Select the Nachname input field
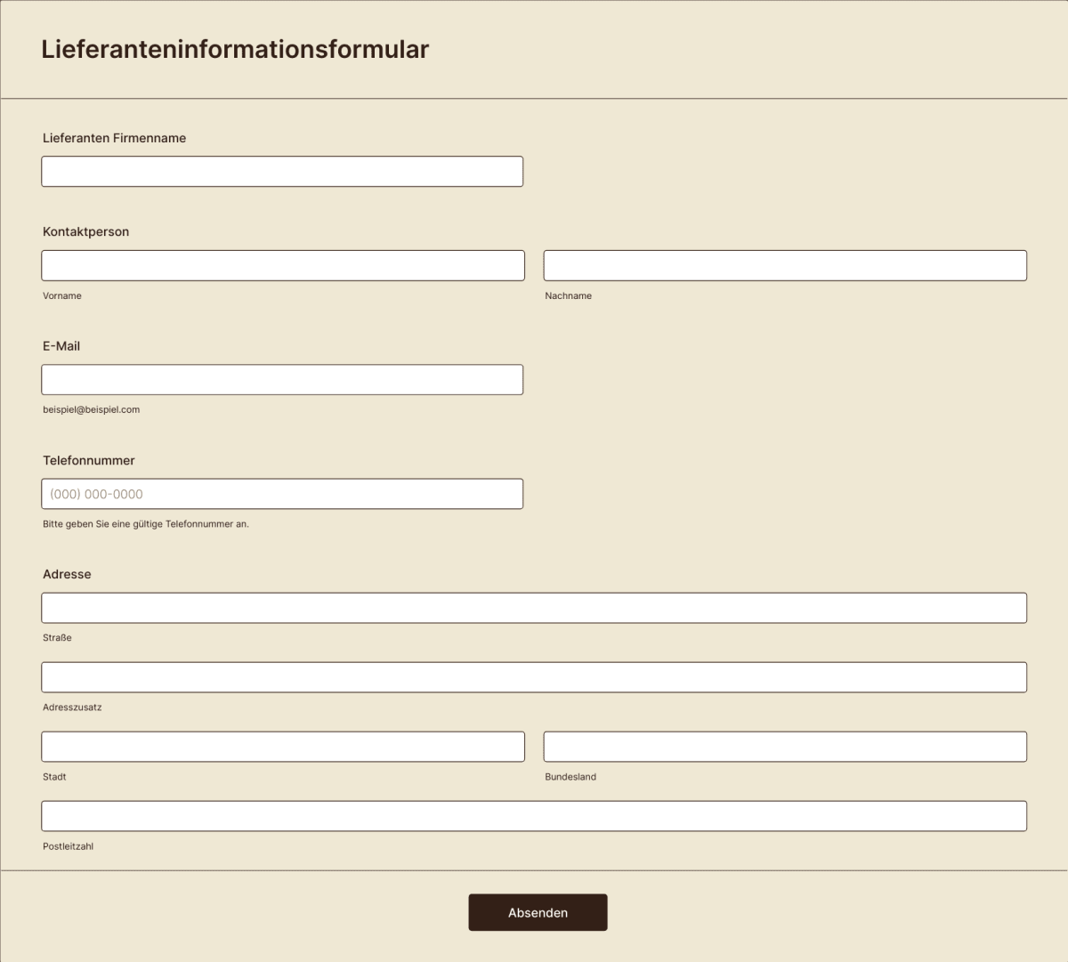Screen dimensions: 1068x962 click(785, 264)
